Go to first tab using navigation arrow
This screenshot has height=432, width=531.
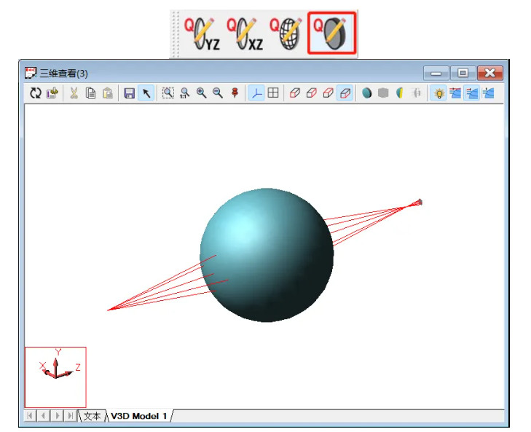[31, 415]
